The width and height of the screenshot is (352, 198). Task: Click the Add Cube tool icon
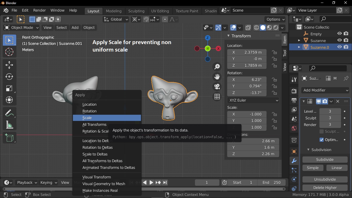point(9,138)
